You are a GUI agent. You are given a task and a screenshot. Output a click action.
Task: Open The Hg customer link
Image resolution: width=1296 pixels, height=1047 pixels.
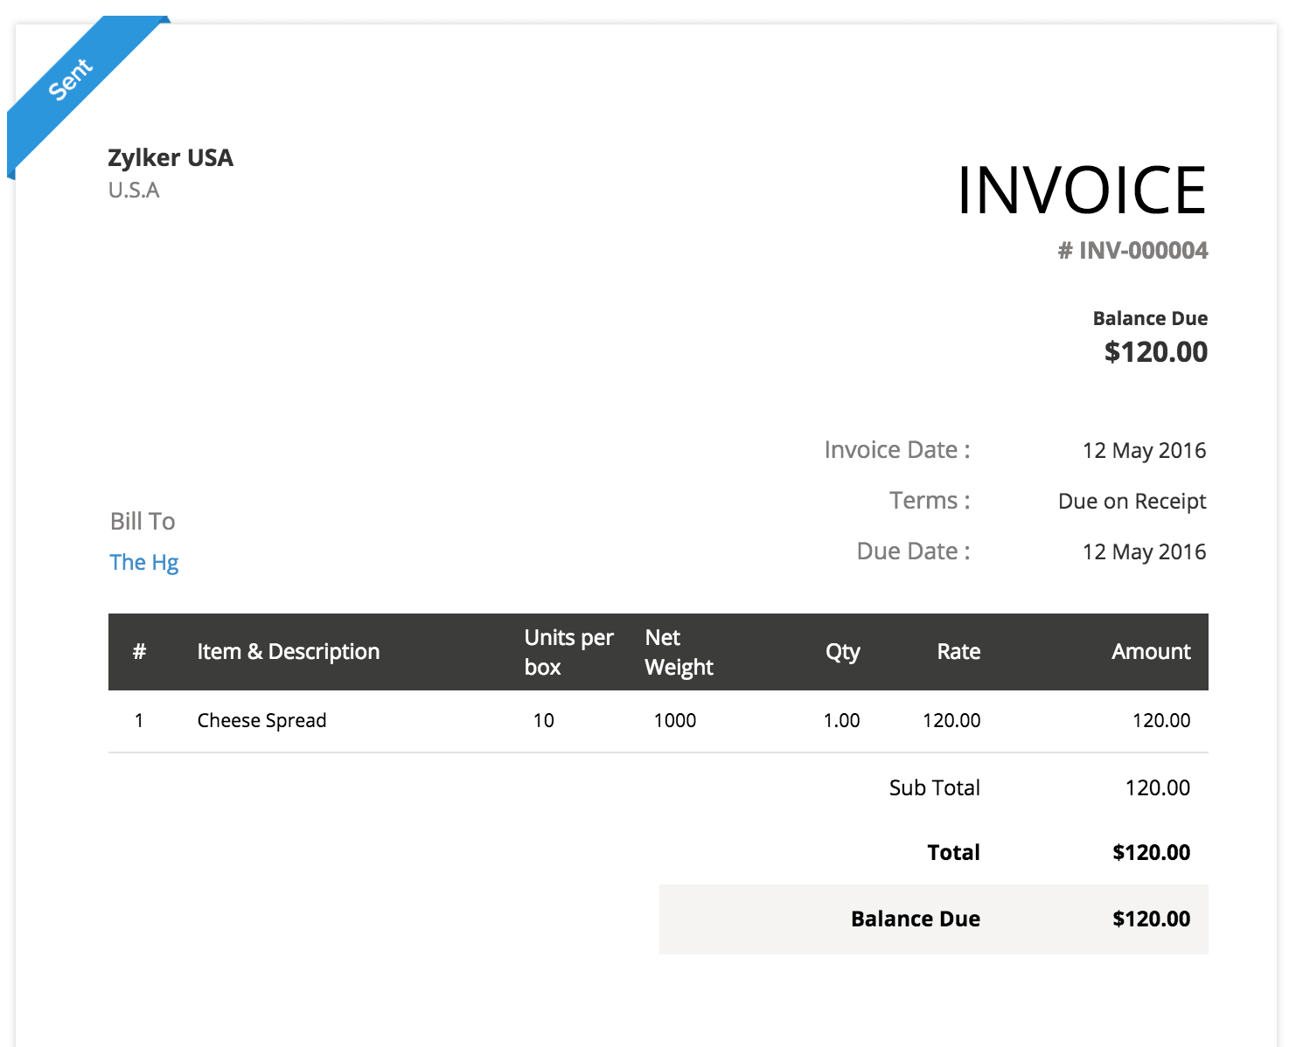pos(144,562)
